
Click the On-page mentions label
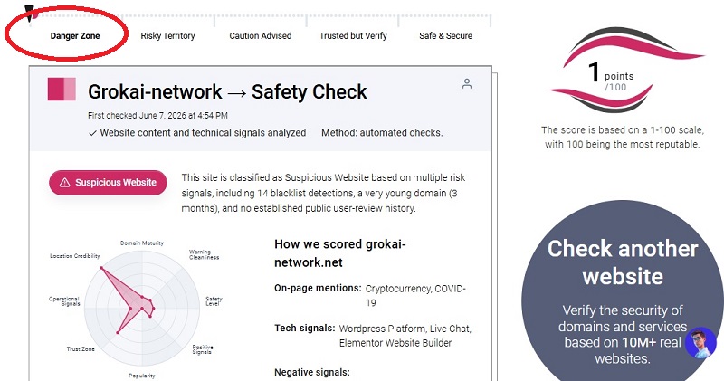pyautogui.click(x=318, y=288)
